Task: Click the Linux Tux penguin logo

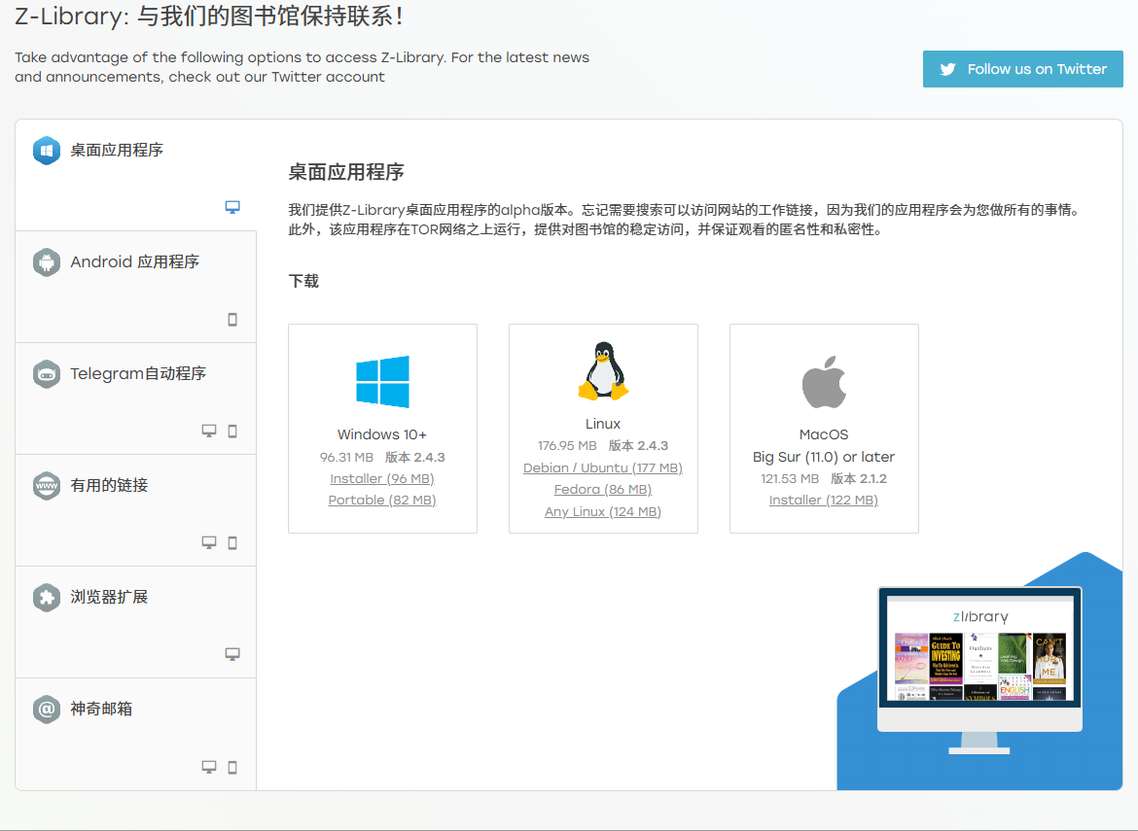Action: 603,370
